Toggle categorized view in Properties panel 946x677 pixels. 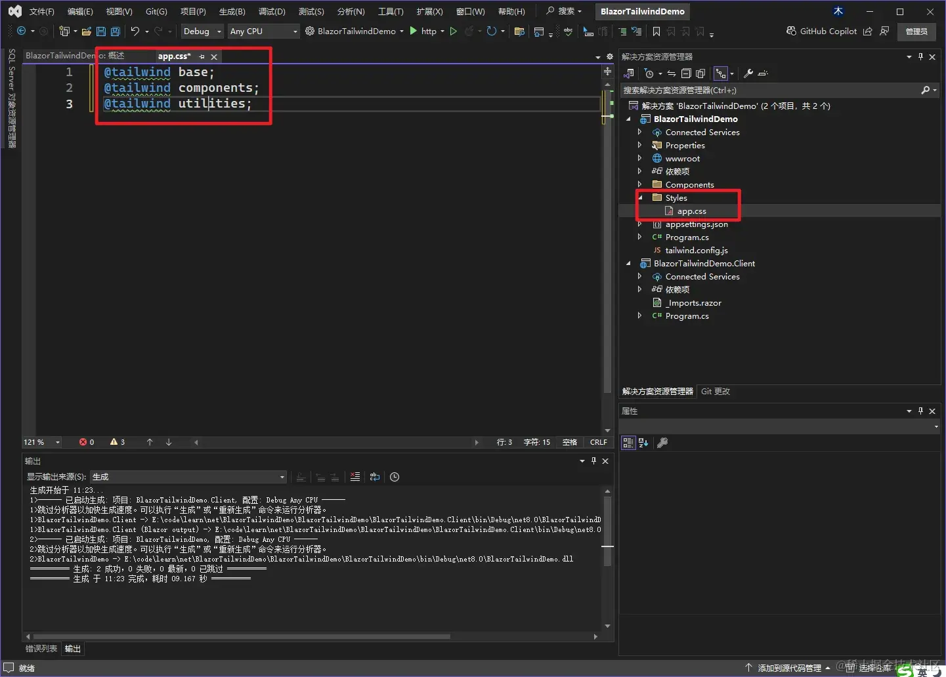coord(628,443)
